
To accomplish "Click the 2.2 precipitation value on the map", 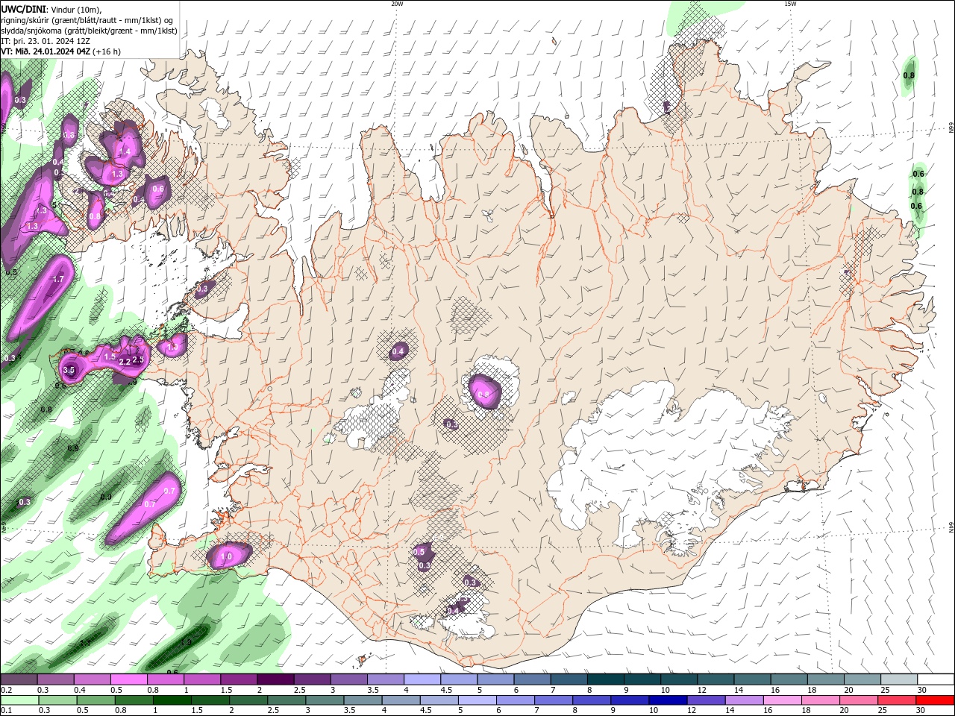I will point(125,362).
